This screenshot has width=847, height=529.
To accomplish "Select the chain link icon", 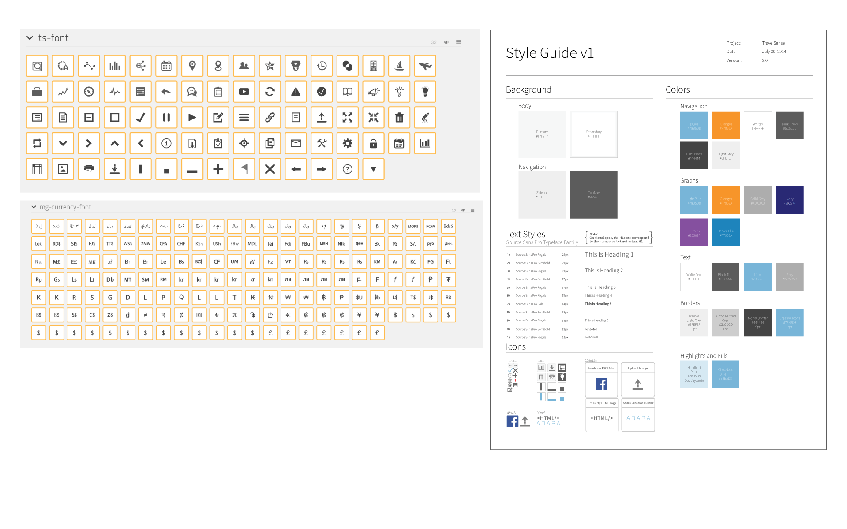I will (270, 117).
